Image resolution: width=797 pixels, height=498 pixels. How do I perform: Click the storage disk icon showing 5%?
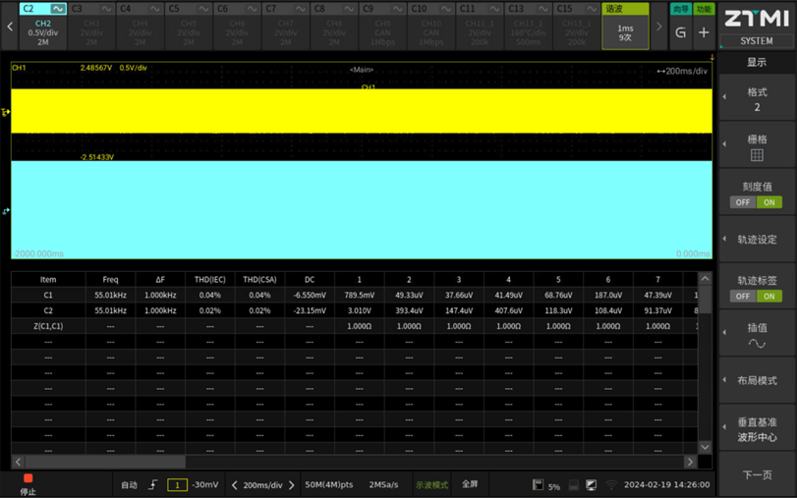click(x=538, y=485)
